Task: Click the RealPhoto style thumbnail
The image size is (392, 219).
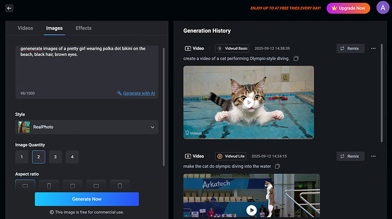Action: [24, 127]
